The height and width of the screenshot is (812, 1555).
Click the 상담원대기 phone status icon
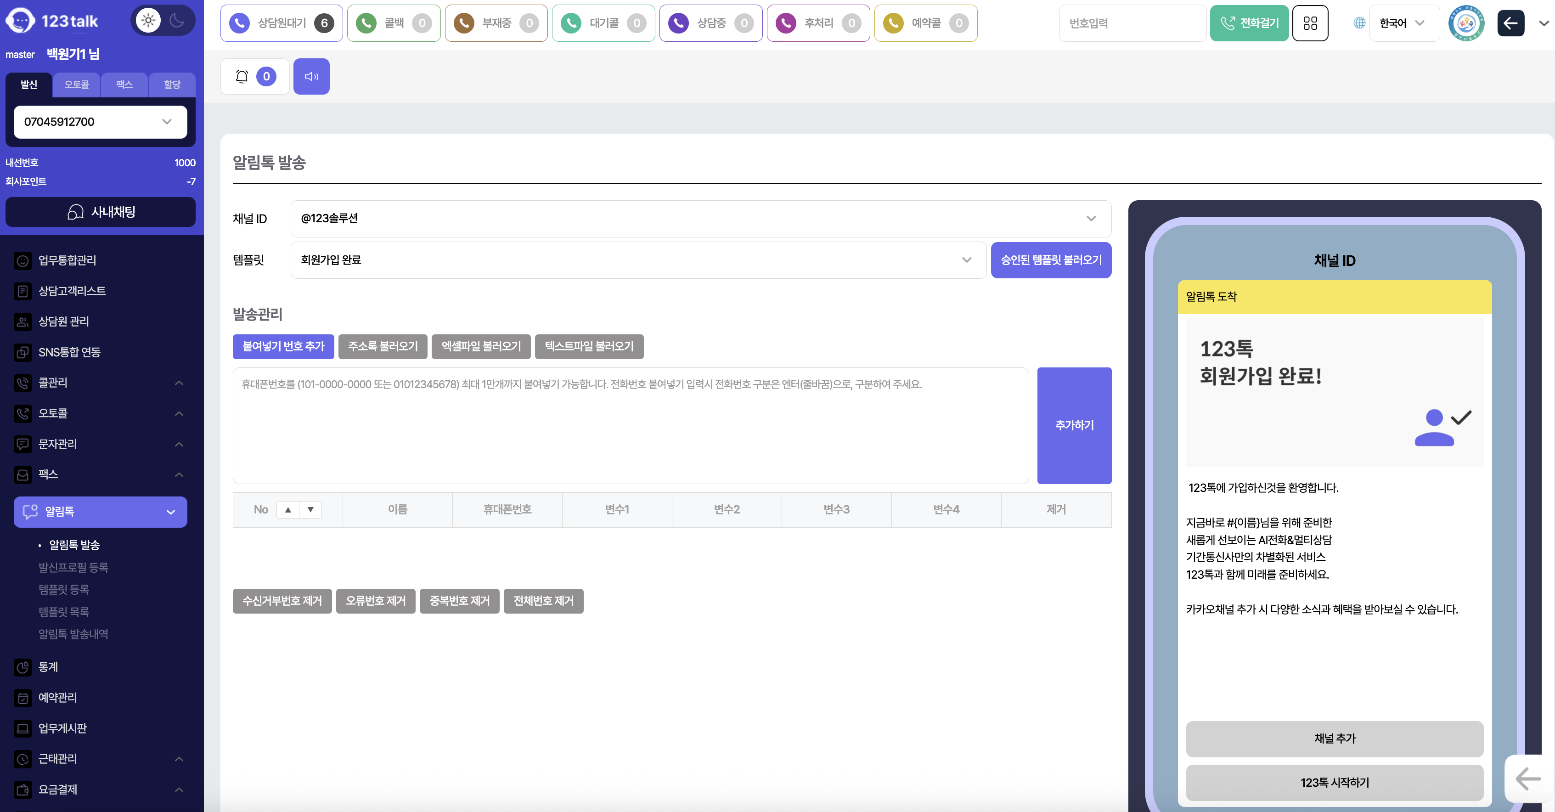coord(240,23)
